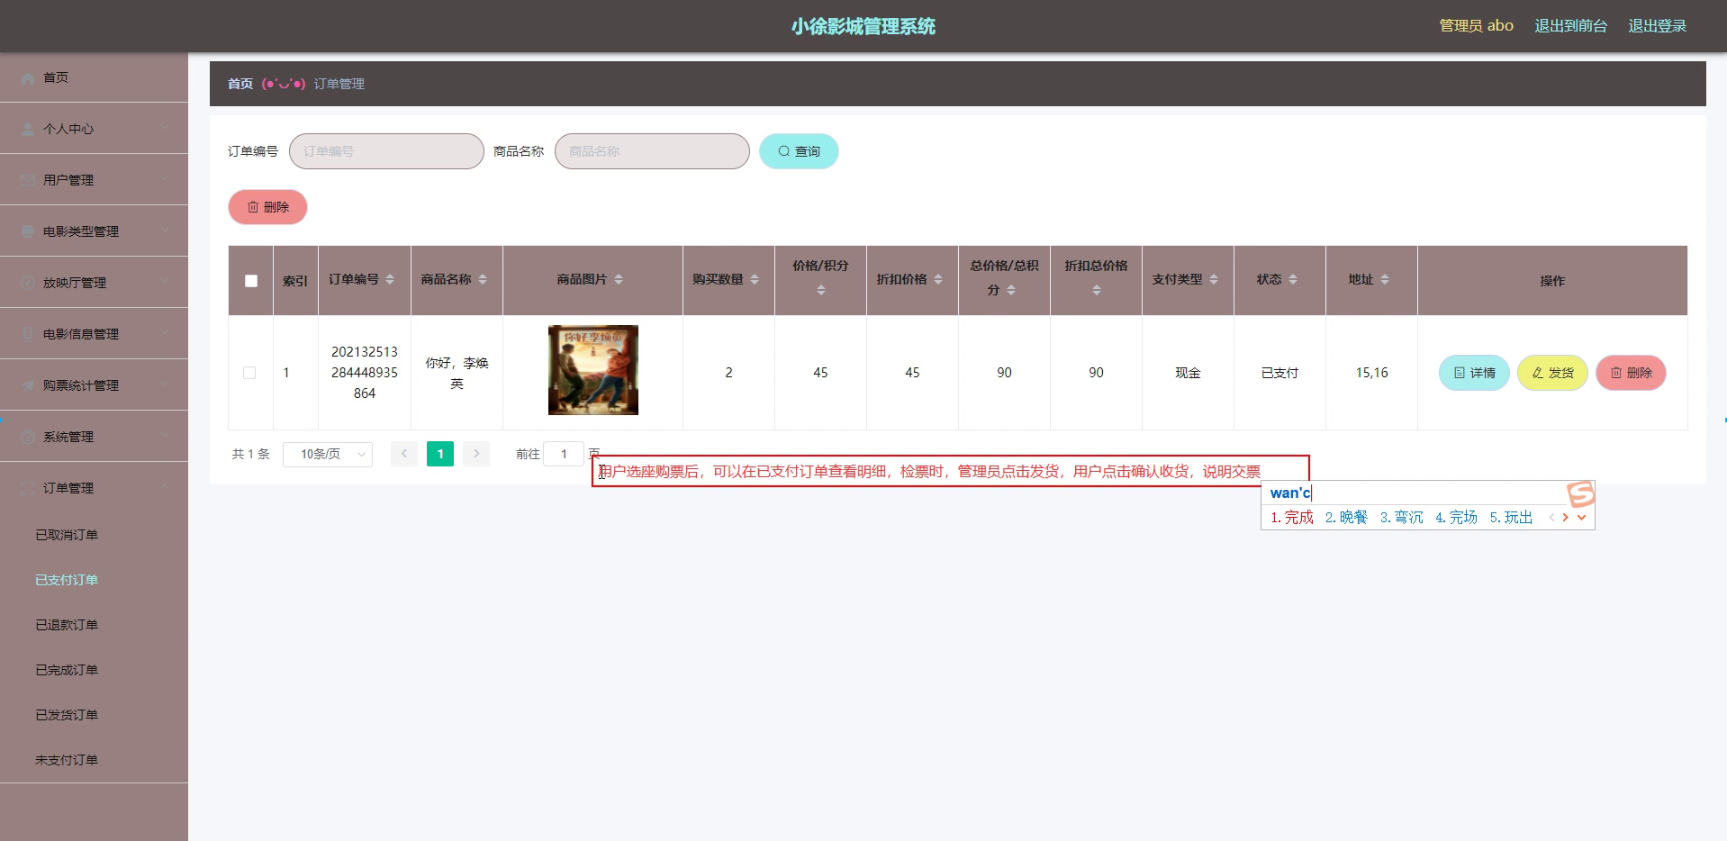
Task: Click the 已支付 status cell
Action: (1279, 373)
